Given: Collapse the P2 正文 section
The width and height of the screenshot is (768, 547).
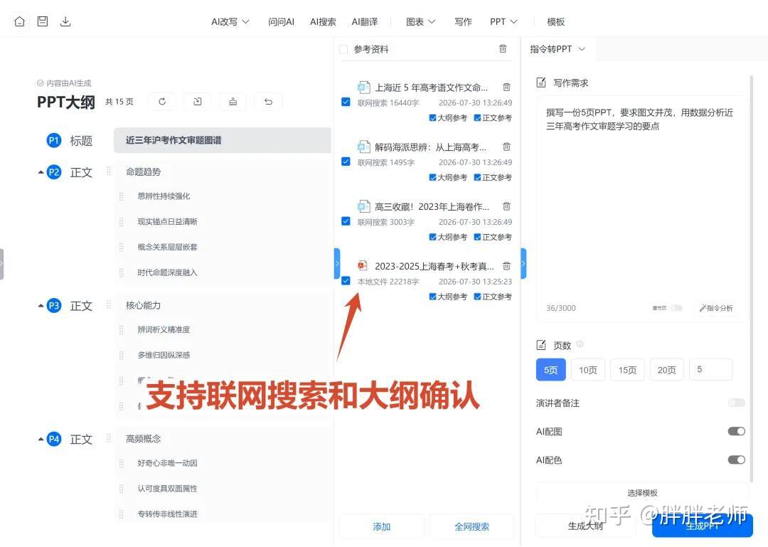Looking at the screenshot, I should coord(41,173).
